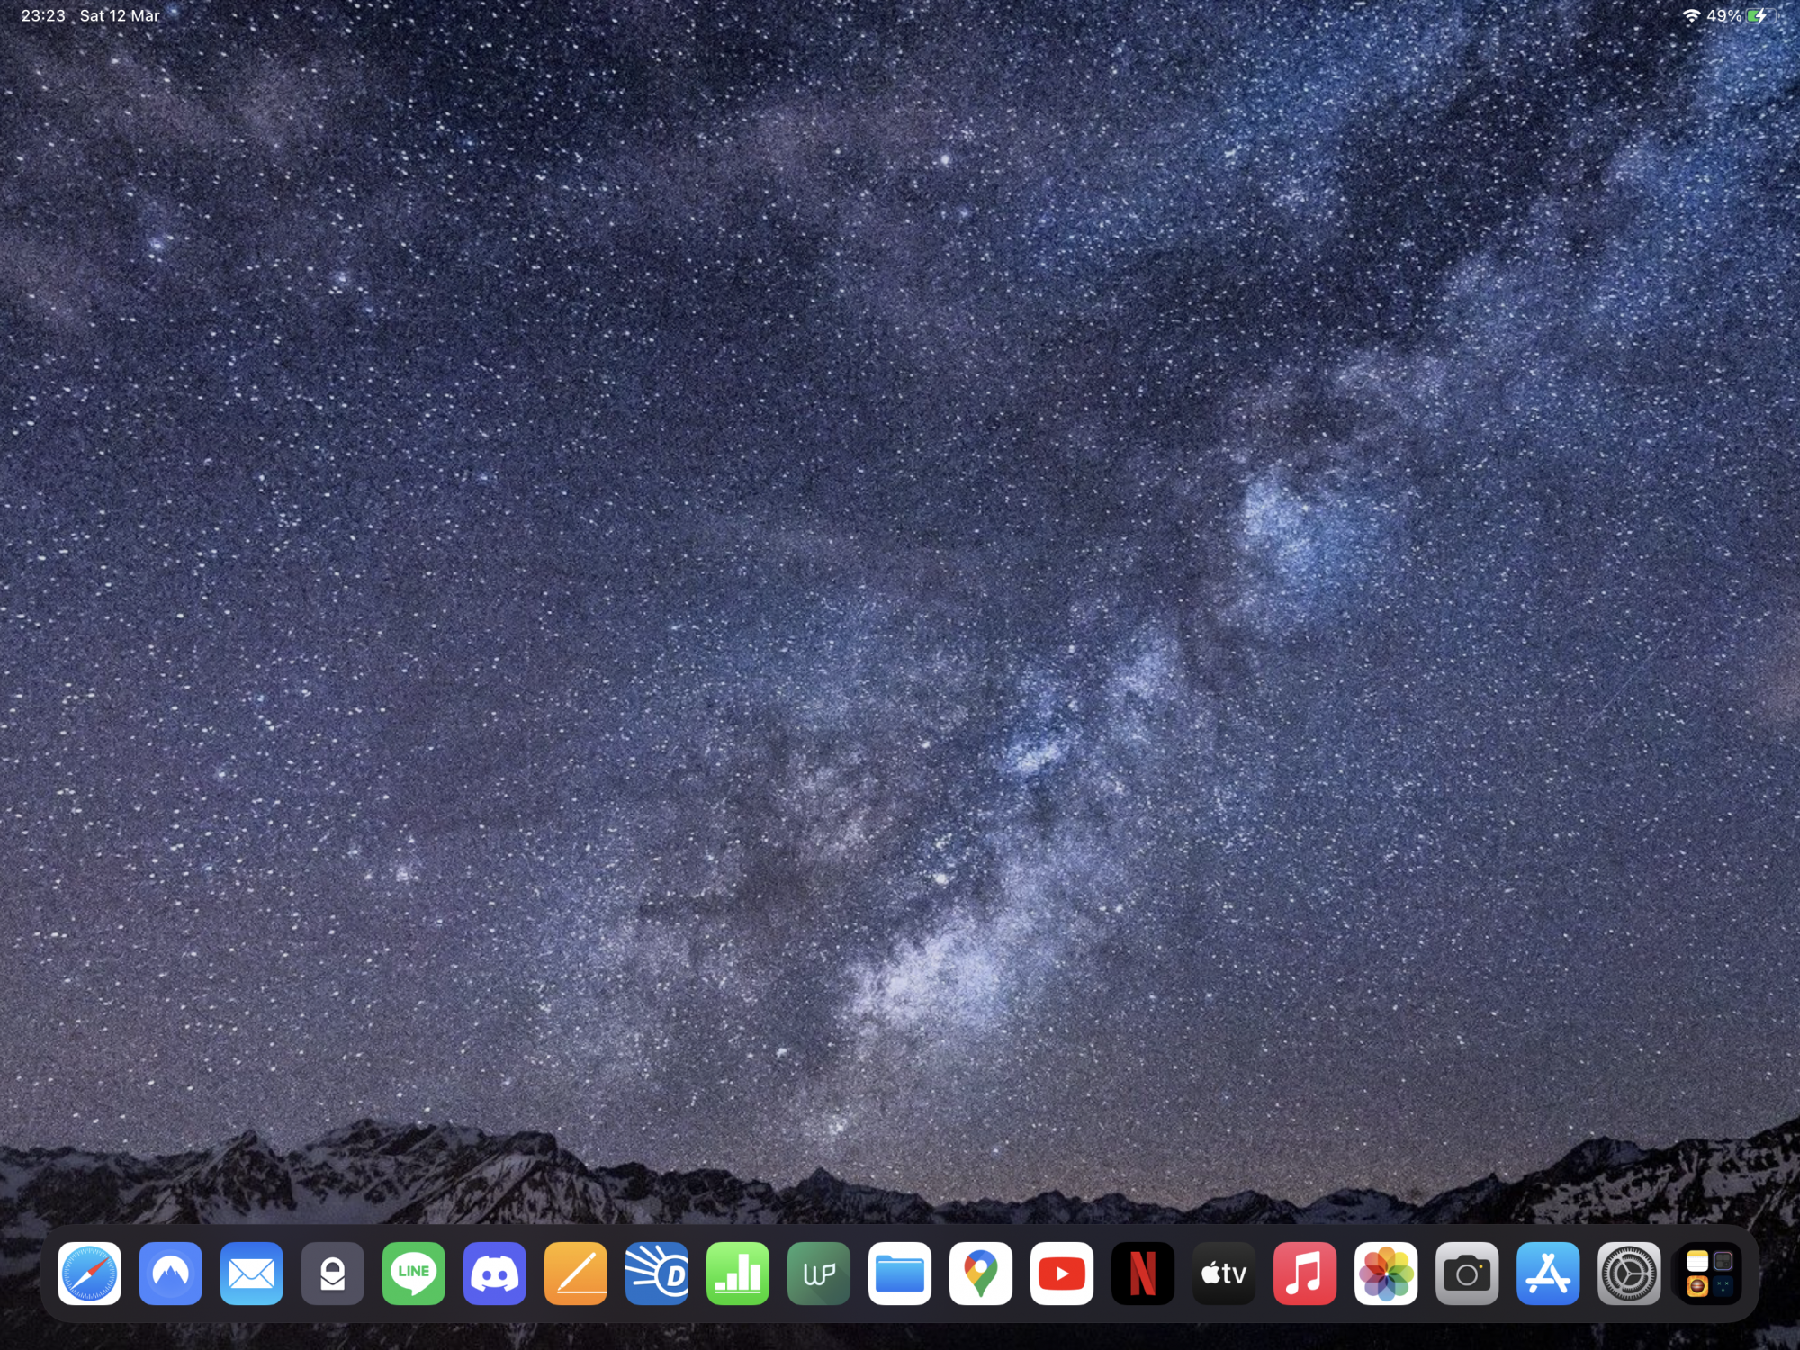The image size is (1800, 1350).
Task: Launch the NordVPN app
Action: (x=170, y=1273)
